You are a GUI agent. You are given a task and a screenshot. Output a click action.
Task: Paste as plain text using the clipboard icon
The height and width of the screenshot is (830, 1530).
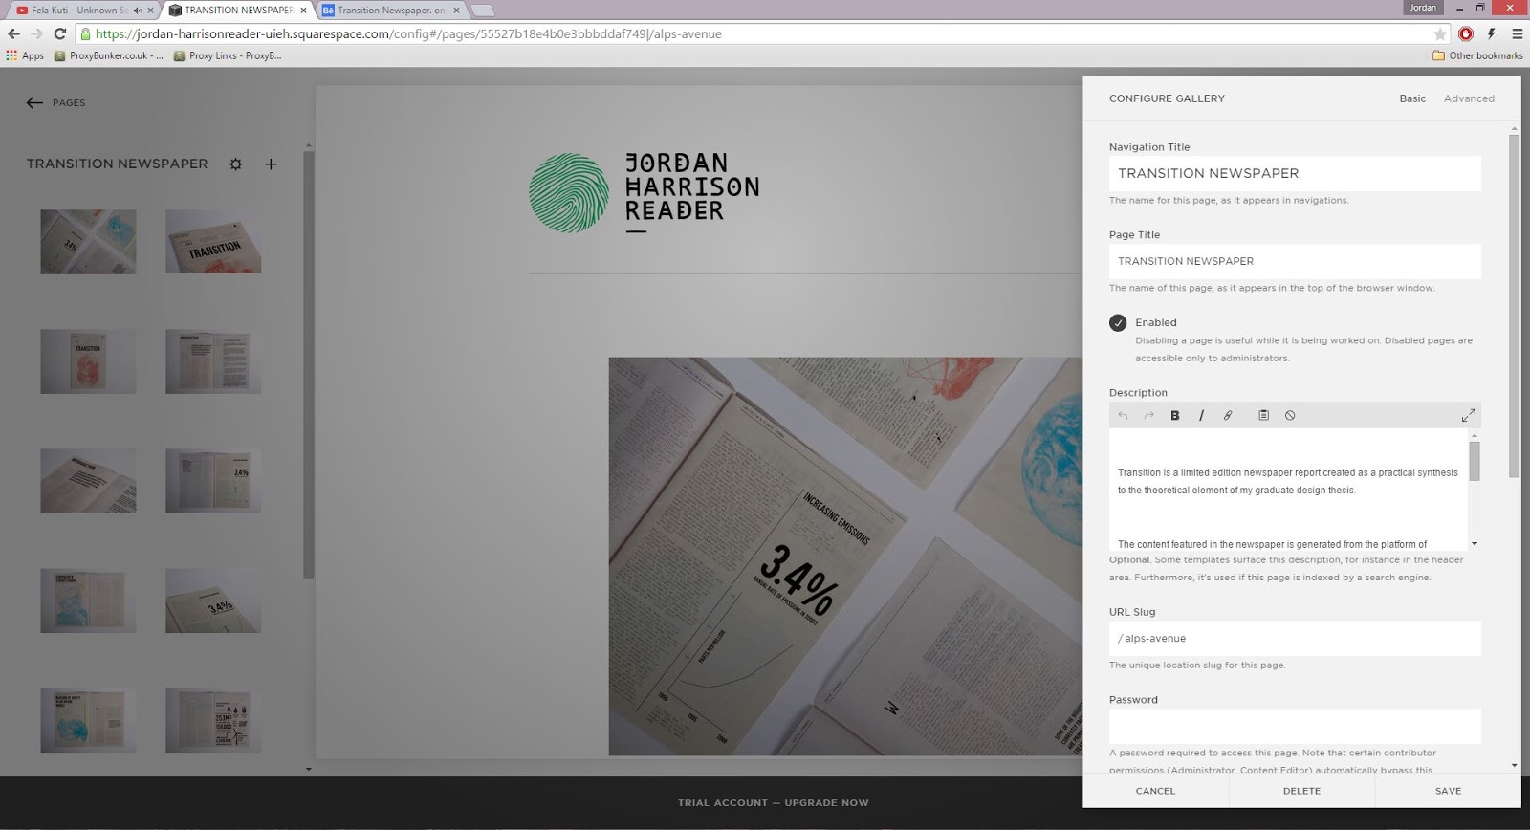pyautogui.click(x=1263, y=415)
